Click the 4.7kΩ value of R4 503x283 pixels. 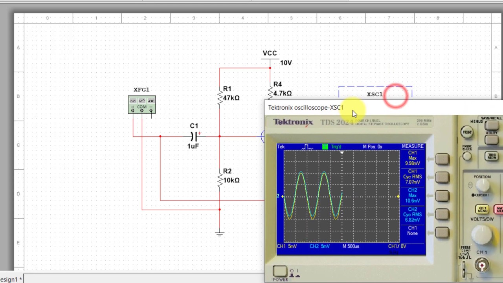[282, 94]
